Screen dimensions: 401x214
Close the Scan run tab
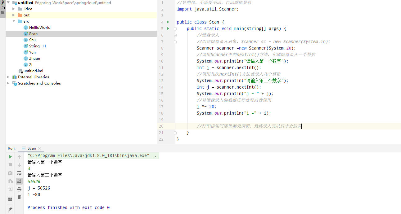coord(39,148)
